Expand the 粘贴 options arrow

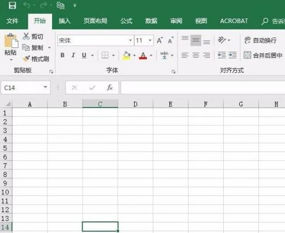click(x=11, y=60)
